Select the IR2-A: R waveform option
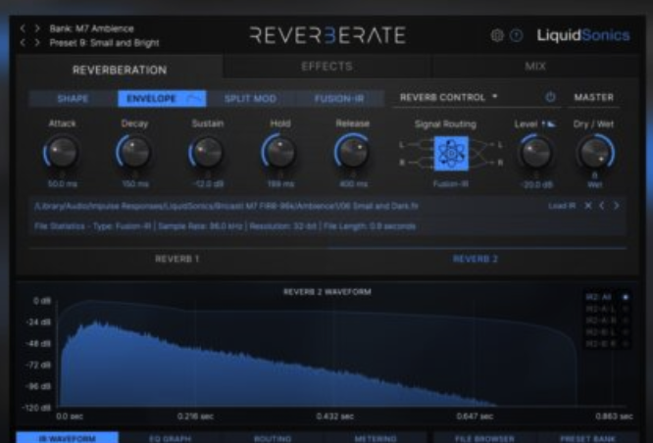 click(x=608, y=320)
